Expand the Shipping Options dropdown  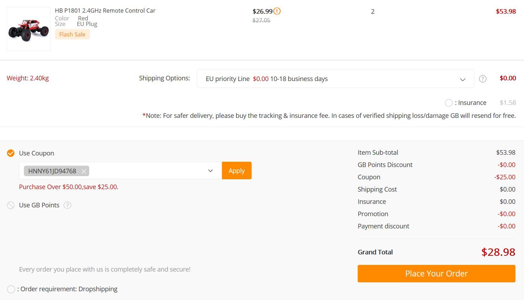463,79
